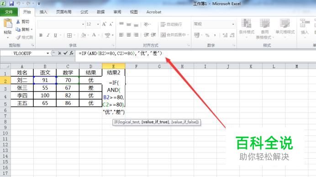Open the Name Box dropdown arrow
The image size is (316, 177).
pyautogui.click(x=48, y=53)
